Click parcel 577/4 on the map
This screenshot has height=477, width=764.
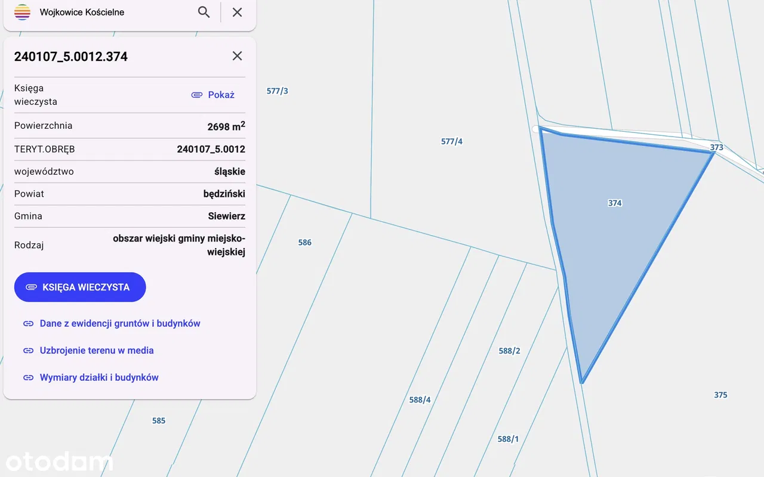pyautogui.click(x=452, y=142)
